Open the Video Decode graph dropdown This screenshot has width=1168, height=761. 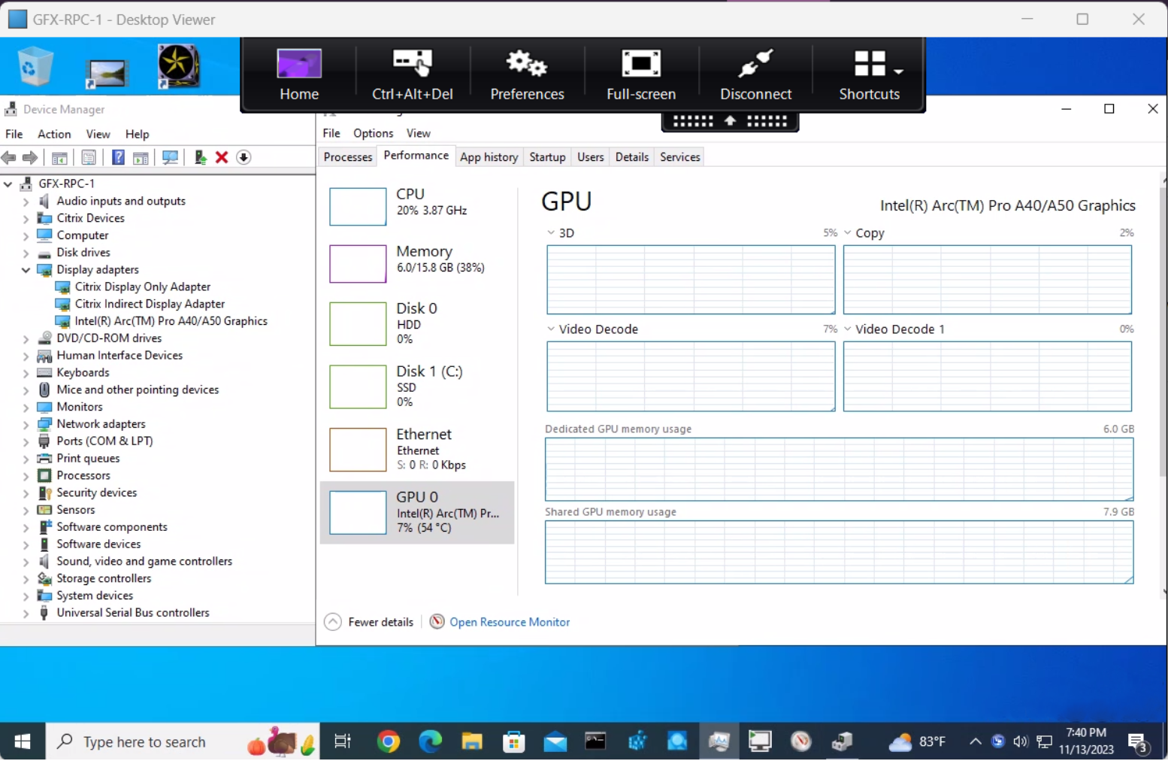[x=551, y=329]
